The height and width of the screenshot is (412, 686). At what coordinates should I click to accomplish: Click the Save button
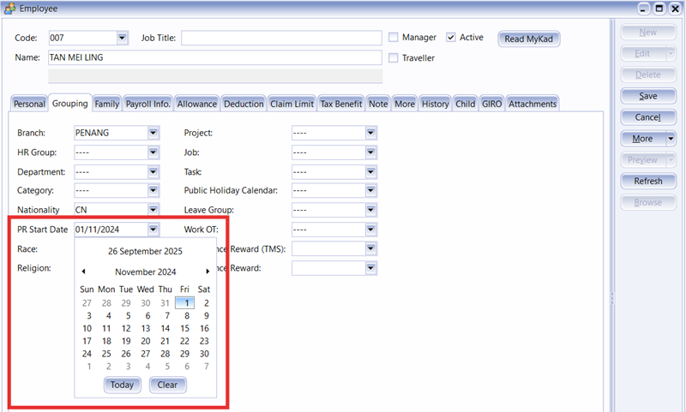[647, 96]
